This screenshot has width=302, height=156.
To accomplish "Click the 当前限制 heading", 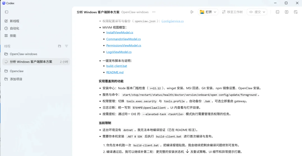I will [105, 123].
